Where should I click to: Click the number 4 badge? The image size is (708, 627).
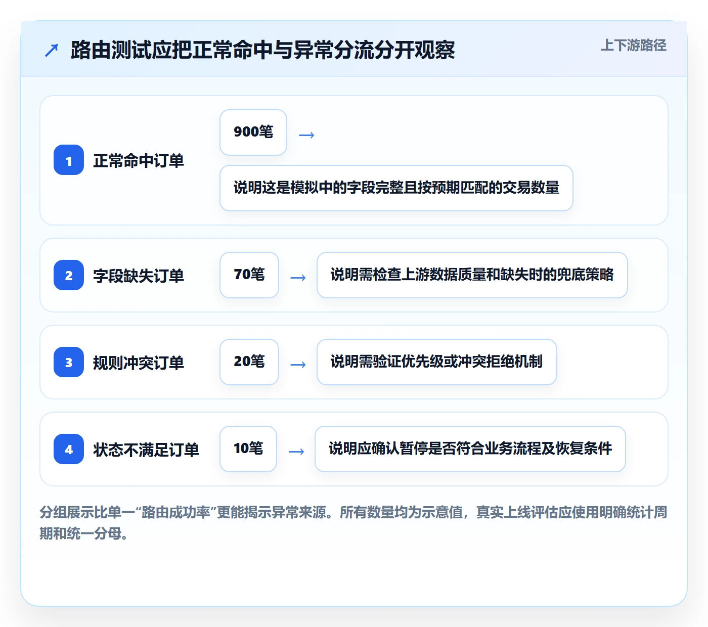(69, 449)
